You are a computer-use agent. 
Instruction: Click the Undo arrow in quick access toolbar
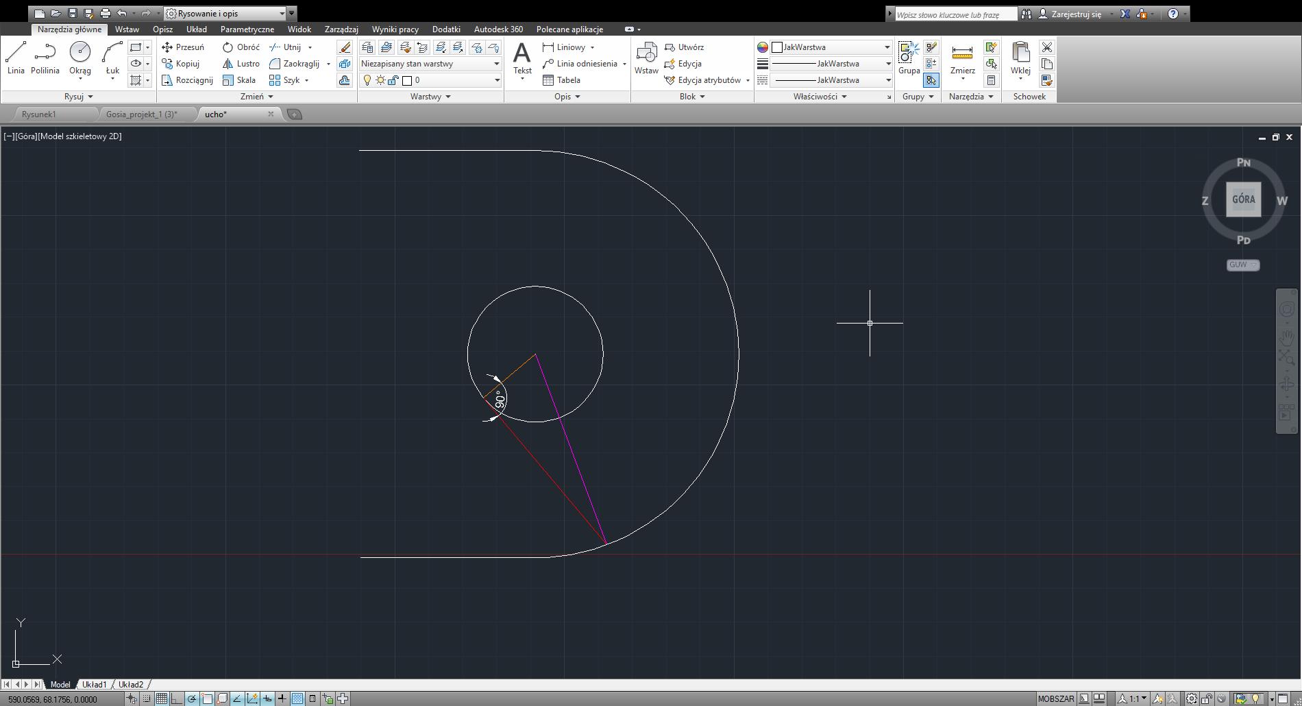[x=121, y=13]
